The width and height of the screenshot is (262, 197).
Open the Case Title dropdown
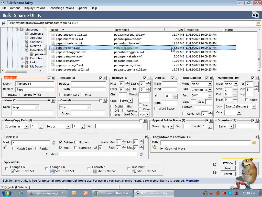pyautogui.click(x=89, y=107)
